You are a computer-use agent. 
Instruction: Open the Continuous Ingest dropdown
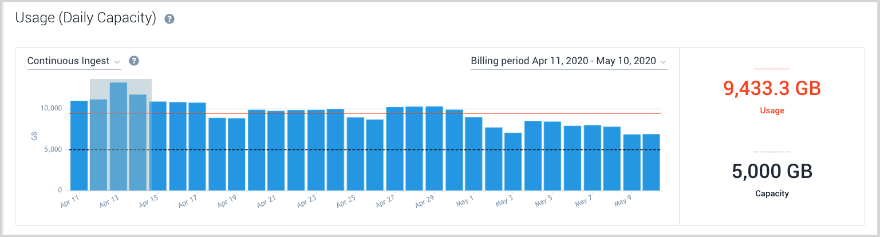click(x=74, y=61)
